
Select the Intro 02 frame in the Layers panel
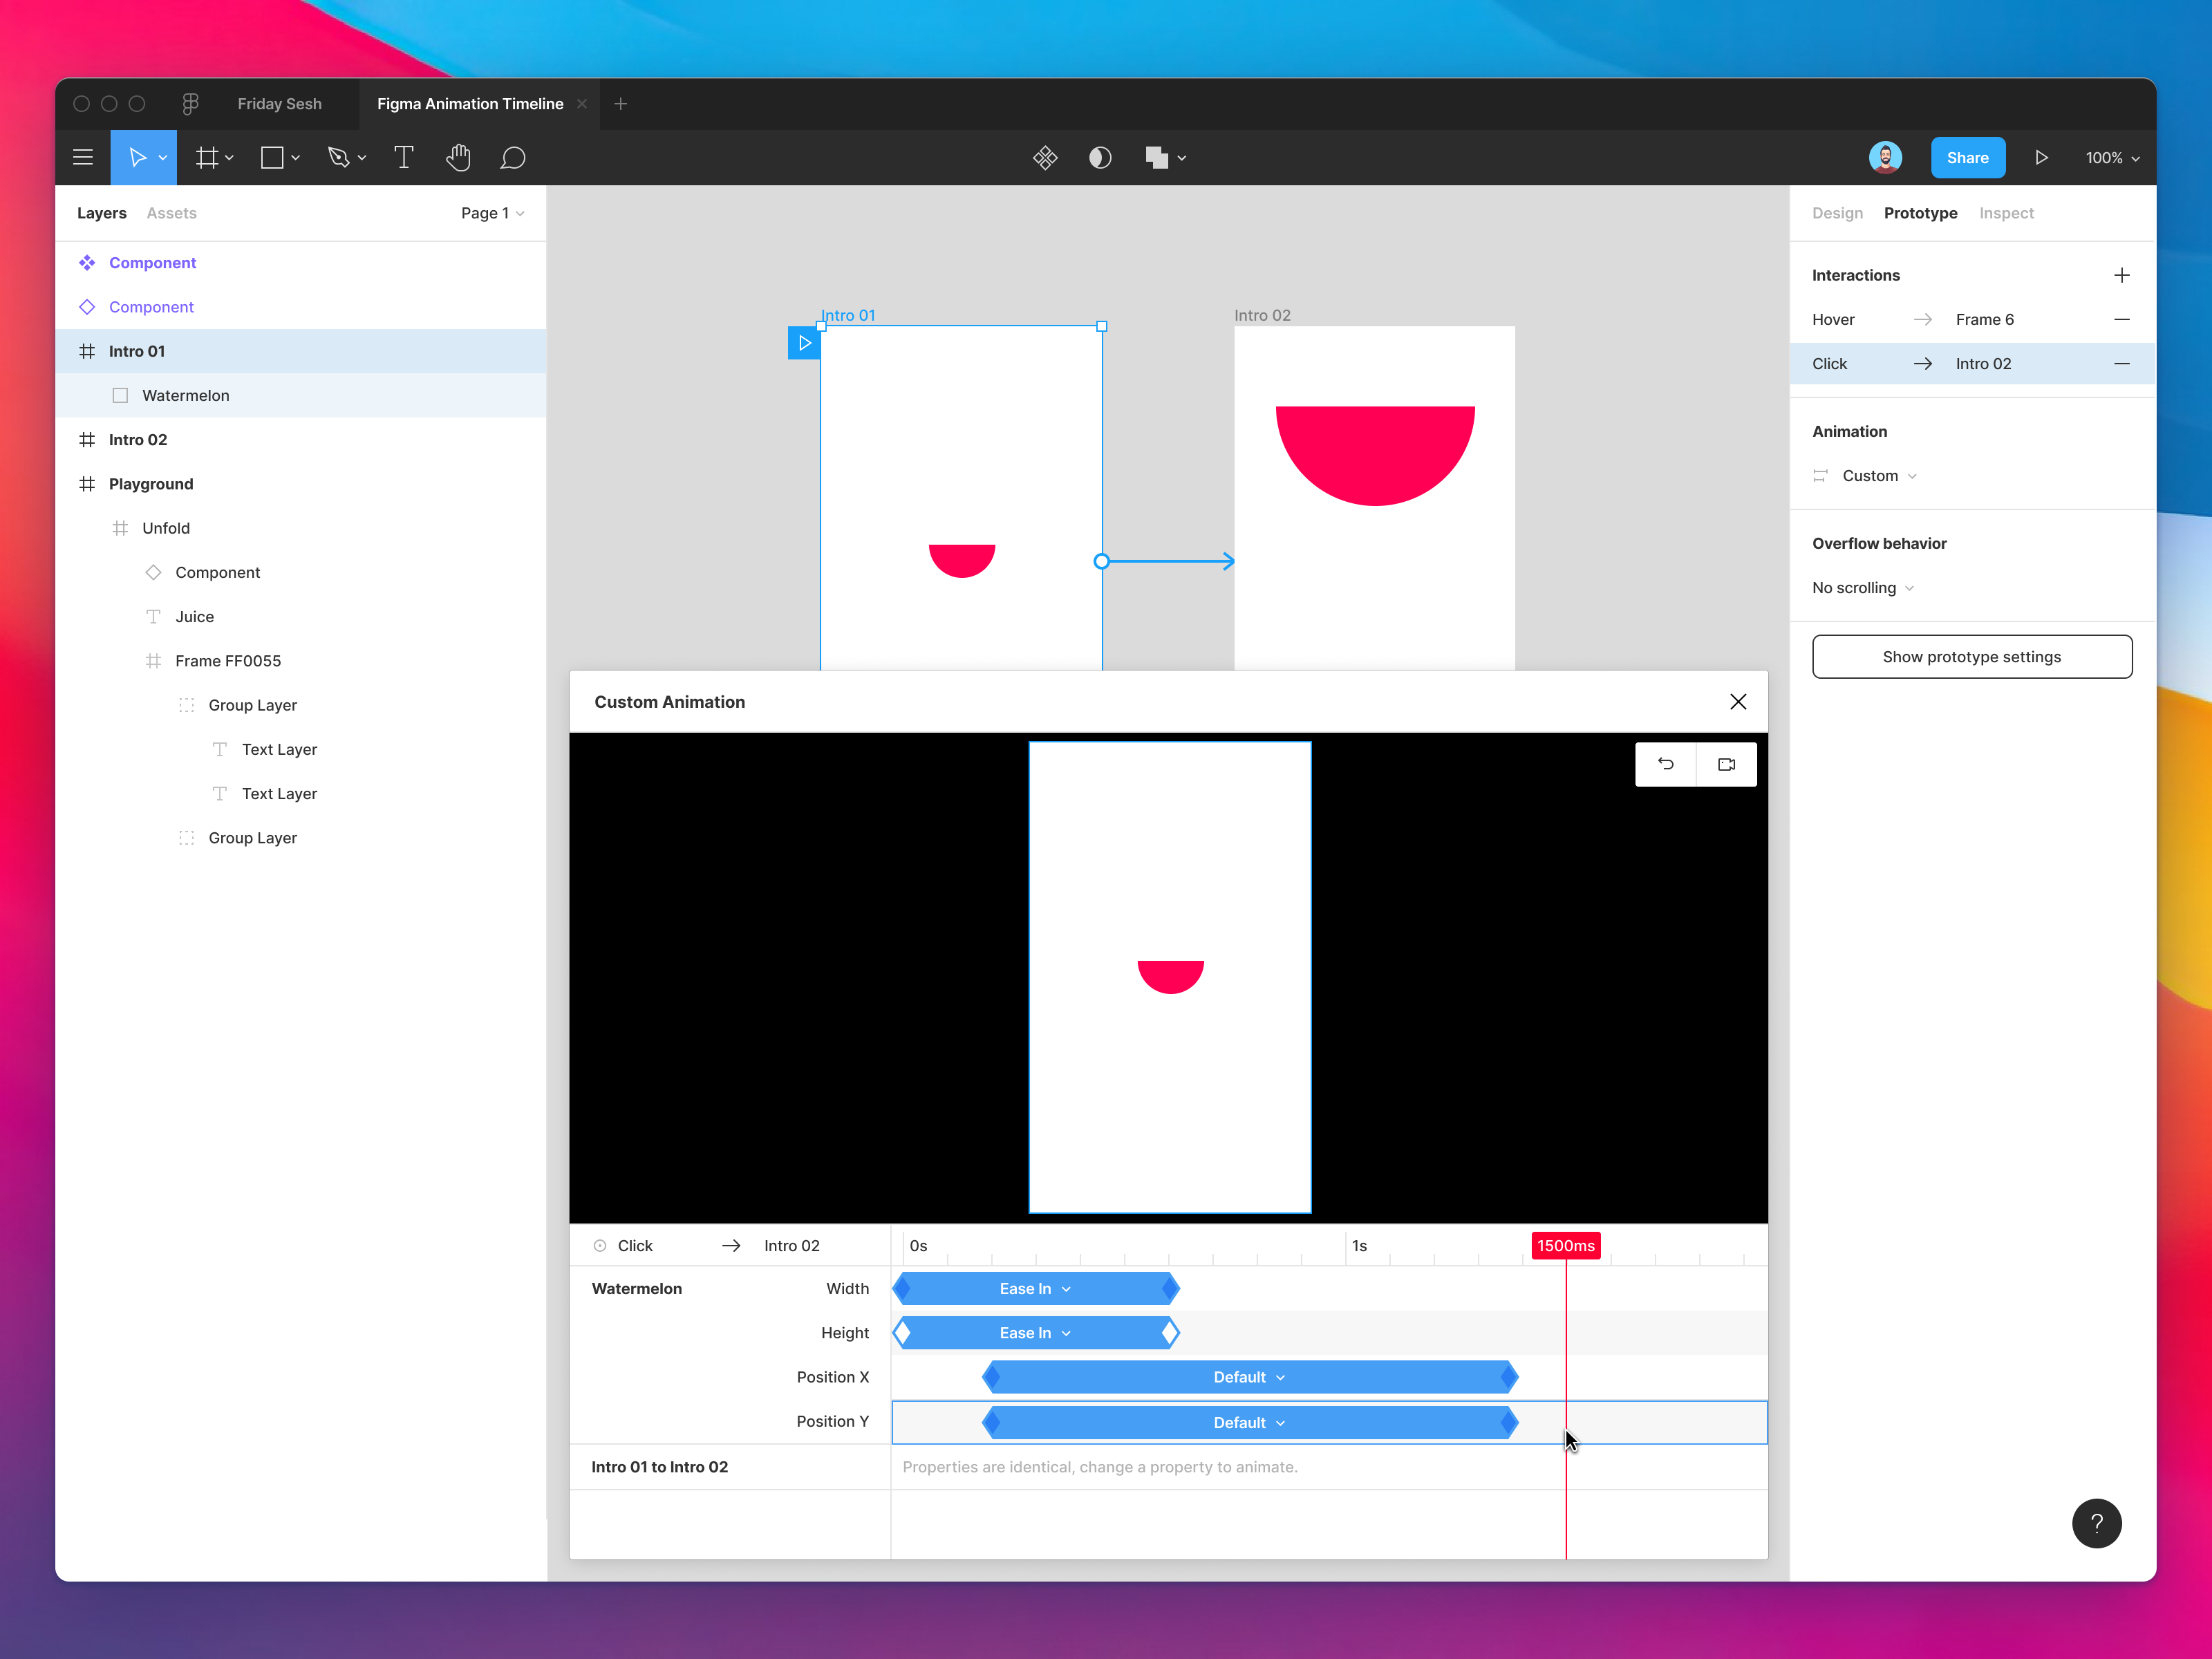(137, 439)
